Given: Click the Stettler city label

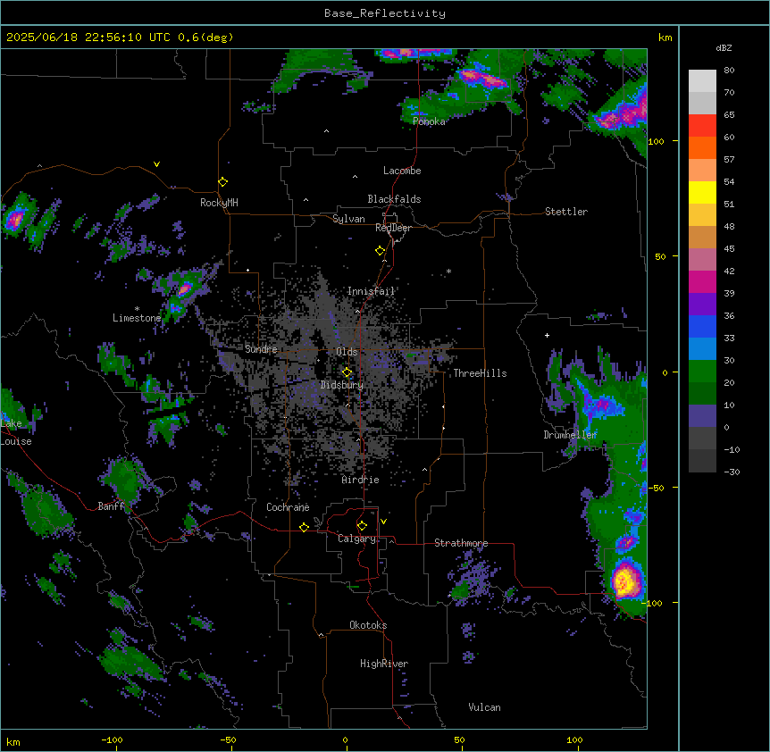Looking at the screenshot, I should (566, 212).
